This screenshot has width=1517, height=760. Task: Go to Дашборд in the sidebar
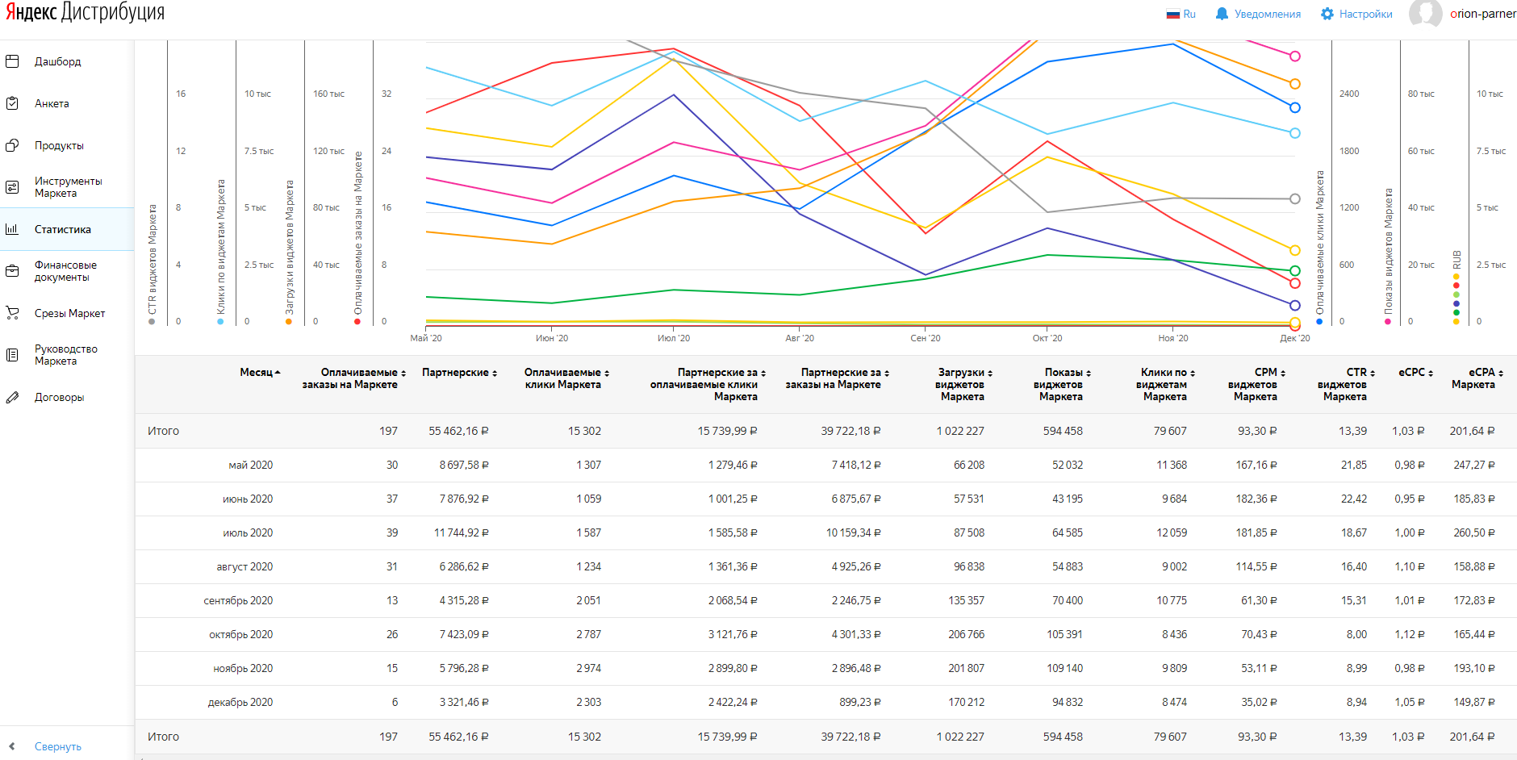click(58, 61)
